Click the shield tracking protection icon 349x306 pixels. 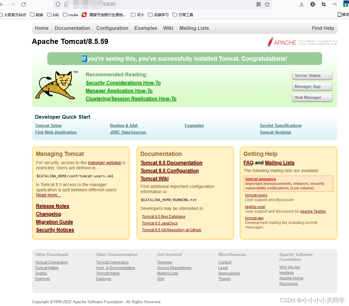(x=58, y=4)
